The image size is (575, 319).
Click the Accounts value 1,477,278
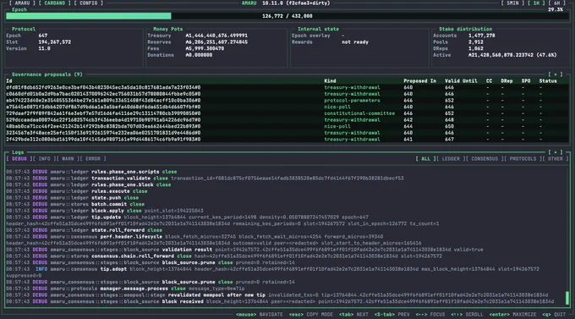coord(481,36)
